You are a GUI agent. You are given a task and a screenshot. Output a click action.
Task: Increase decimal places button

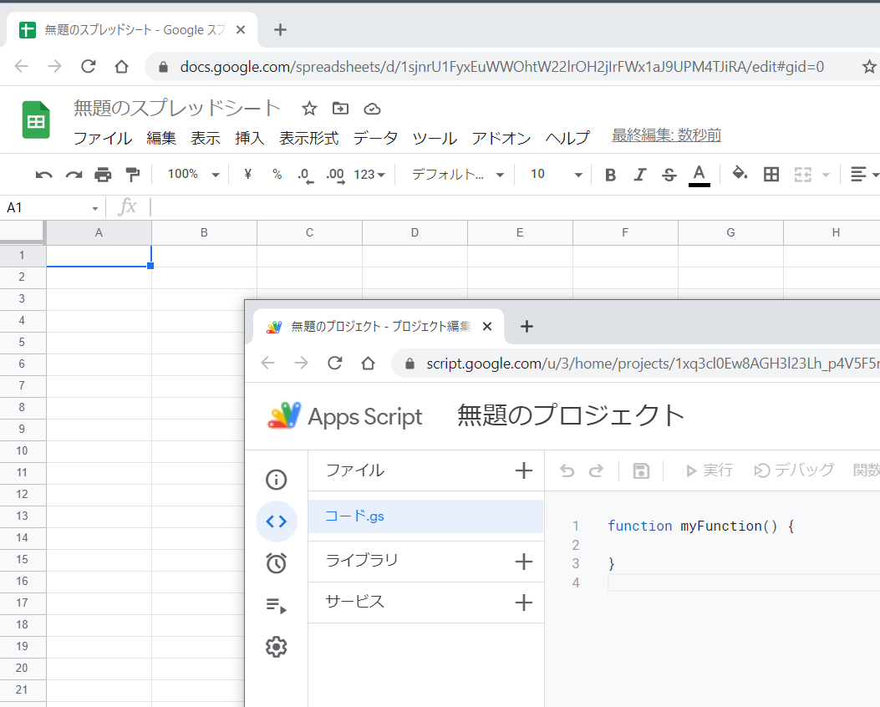335,175
